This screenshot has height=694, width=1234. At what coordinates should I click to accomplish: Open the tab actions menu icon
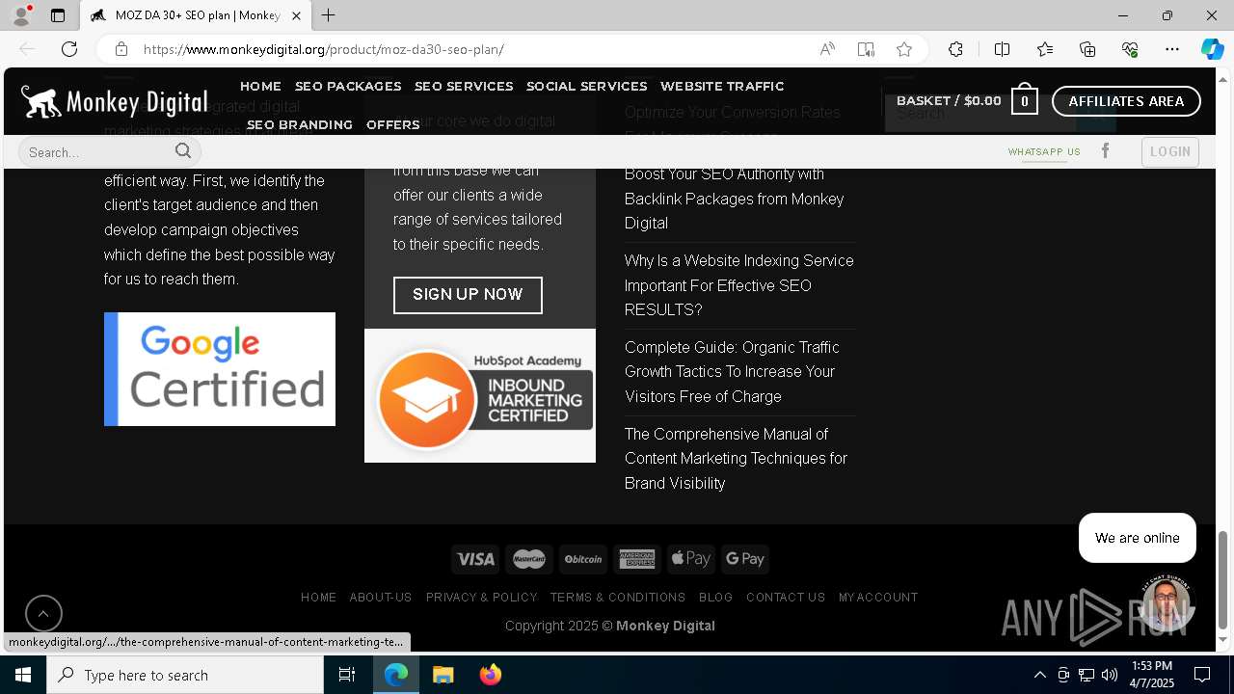coord(58,15)
